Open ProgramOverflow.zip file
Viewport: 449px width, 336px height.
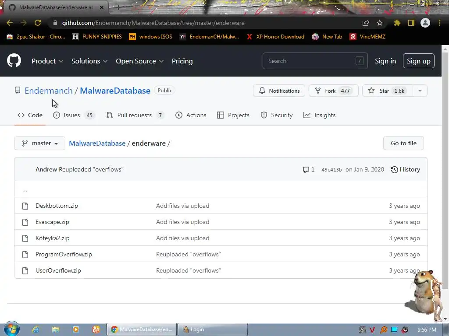tap(64, 255)
